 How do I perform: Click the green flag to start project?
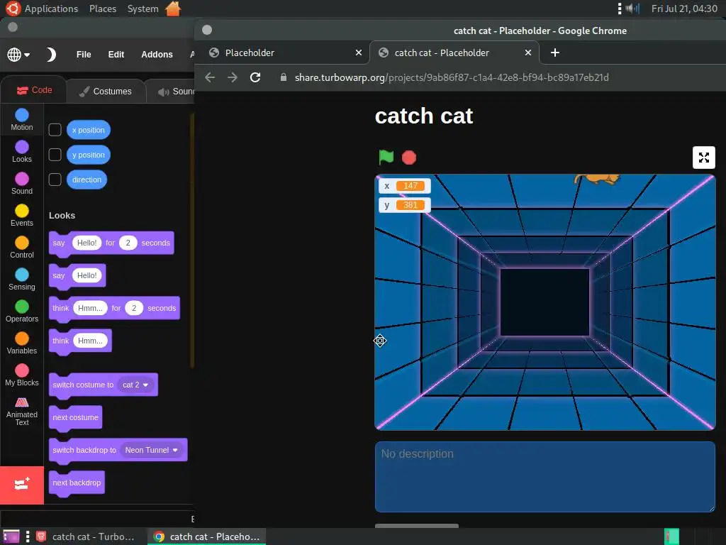pyautogui.click(x=386, y=158)
